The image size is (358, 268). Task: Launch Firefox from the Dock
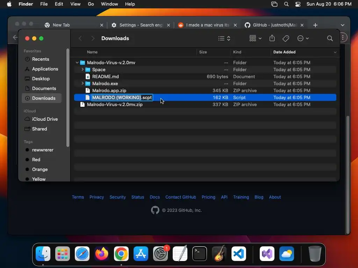click(102, 254)
